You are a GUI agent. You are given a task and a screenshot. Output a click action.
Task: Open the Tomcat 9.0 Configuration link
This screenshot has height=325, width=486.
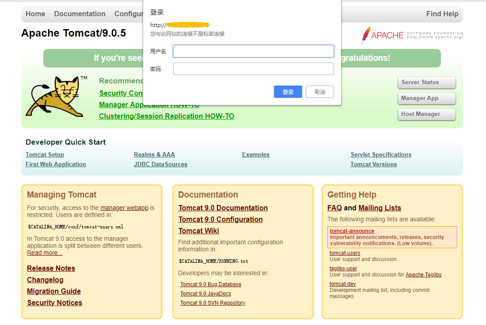click(x=220, y=220)
